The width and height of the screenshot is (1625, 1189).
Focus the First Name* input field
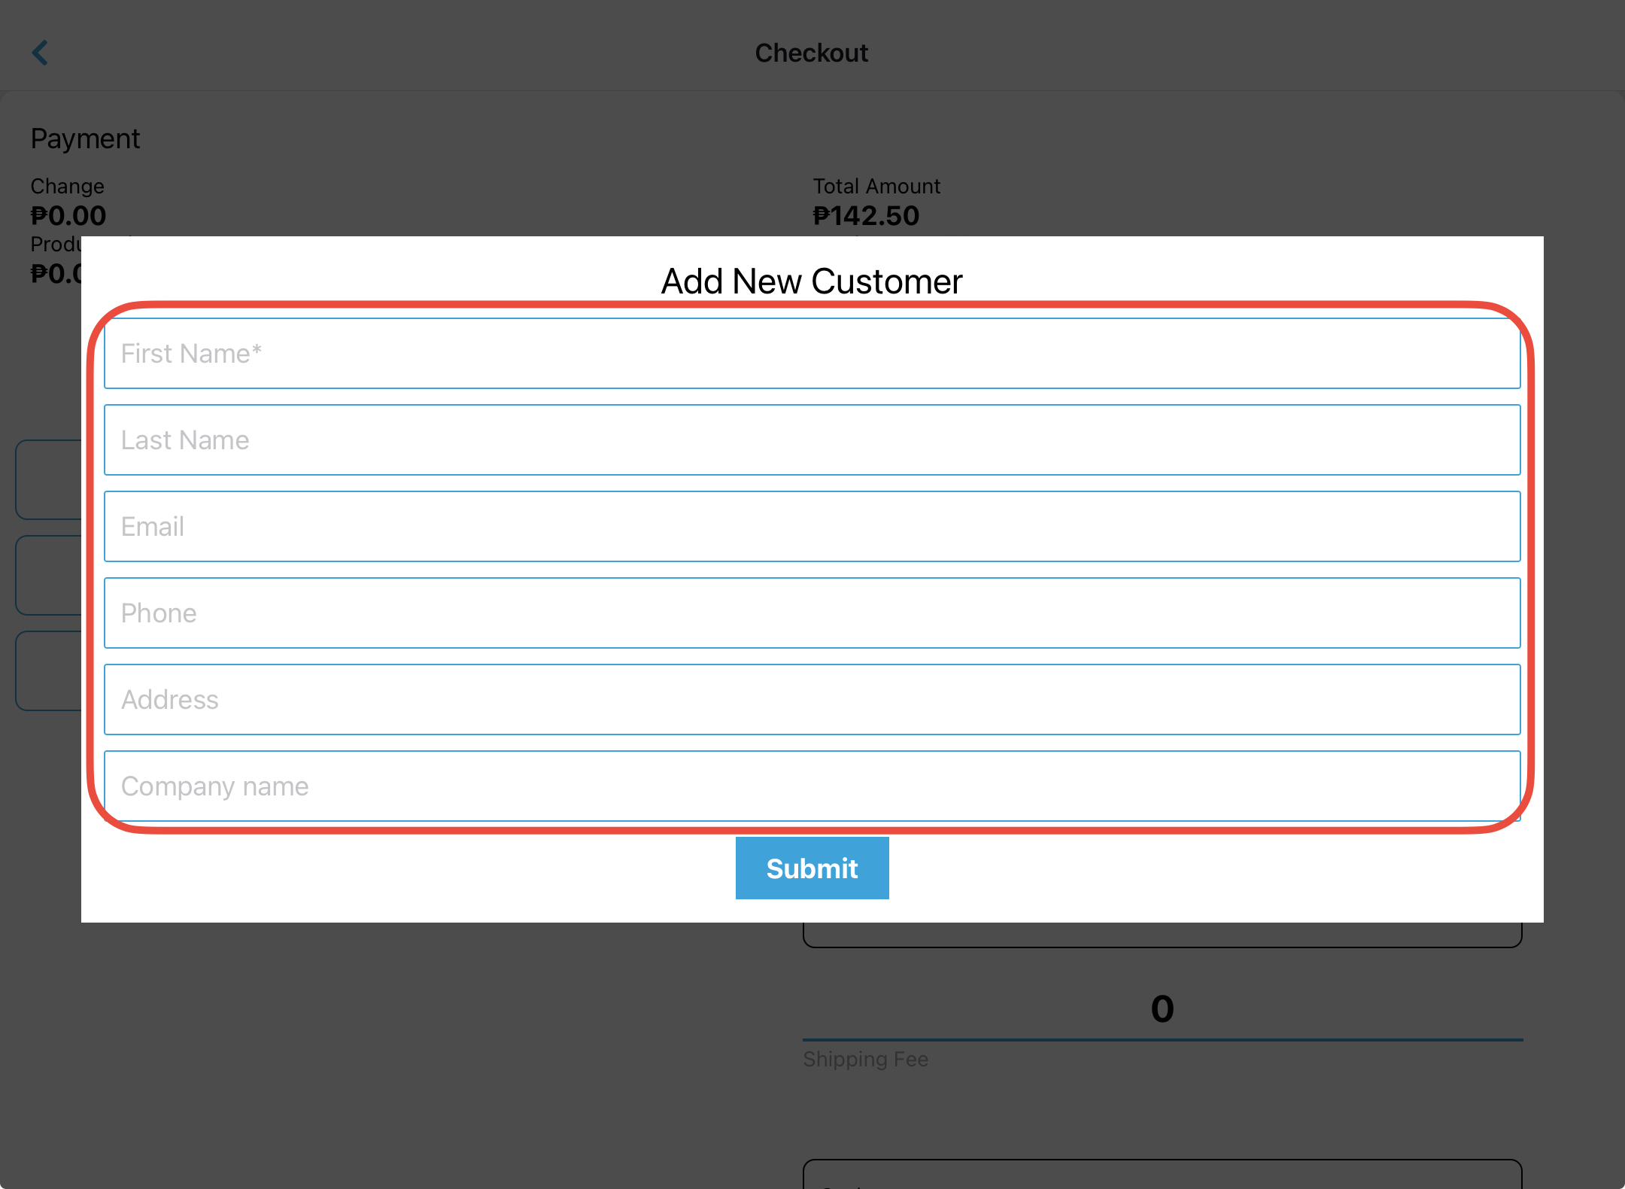click(812, 354)
